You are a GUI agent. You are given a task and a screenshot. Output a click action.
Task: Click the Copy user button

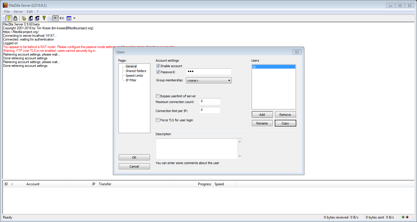click(x=285, y=123)
